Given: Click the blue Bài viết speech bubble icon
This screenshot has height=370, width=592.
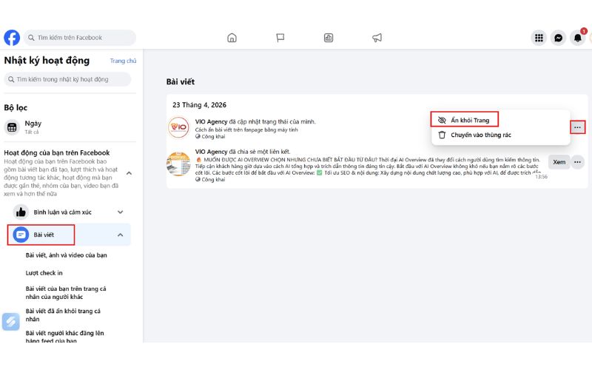Looking at the screenshot, I should 21,235.
